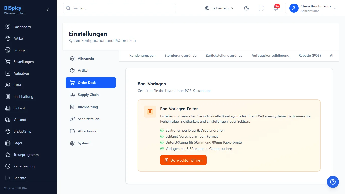Toggle dark mode moon icon
345x194 pixels.
pyautogui.click(x=247, y=8)
